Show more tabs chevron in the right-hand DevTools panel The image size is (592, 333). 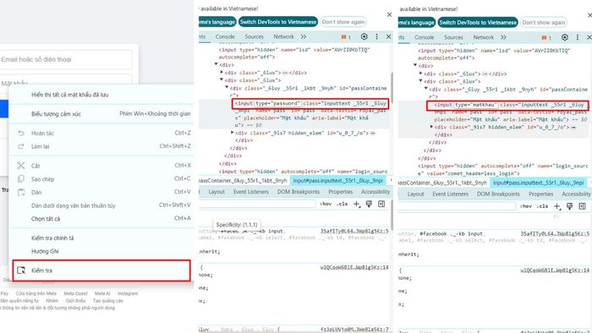[503, 37]
